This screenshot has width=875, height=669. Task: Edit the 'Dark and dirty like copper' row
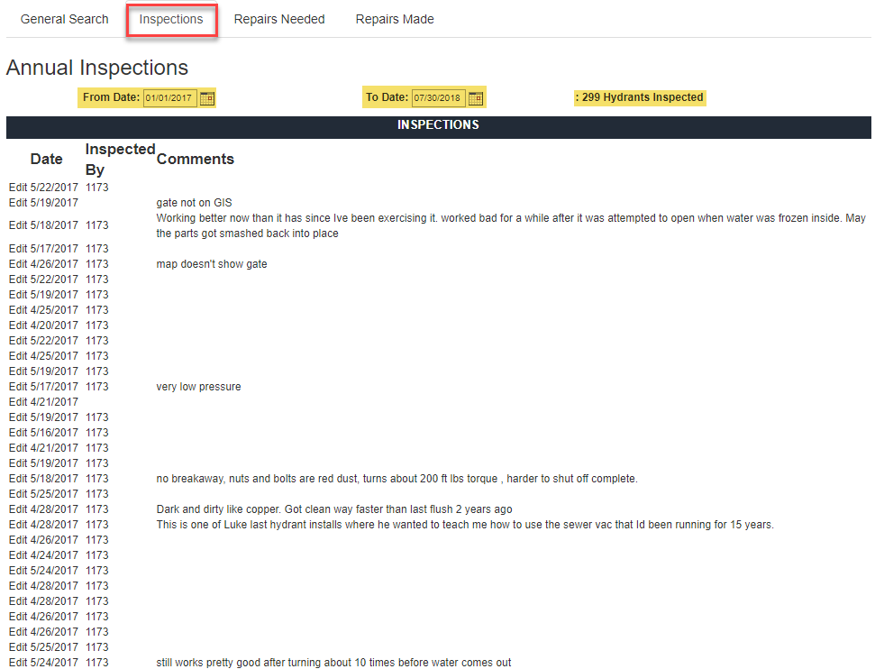[x=18, y=509]
